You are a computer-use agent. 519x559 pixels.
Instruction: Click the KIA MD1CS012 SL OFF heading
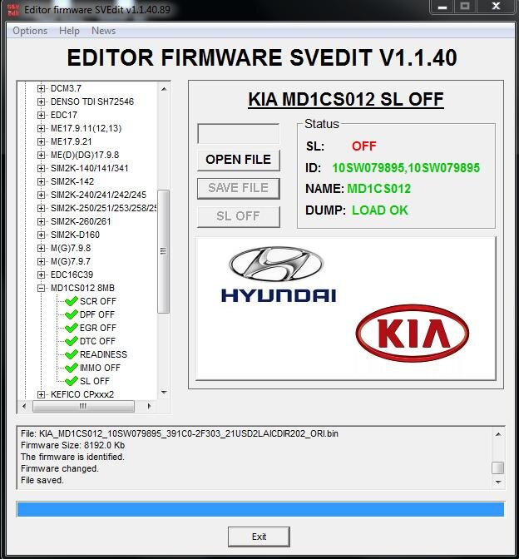coord(346,100)
